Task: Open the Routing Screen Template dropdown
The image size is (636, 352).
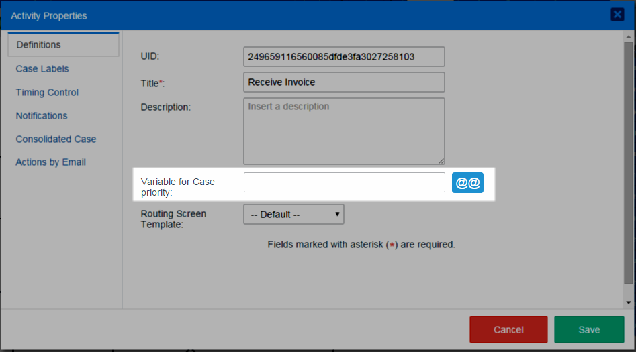Action: pos(293,215)
